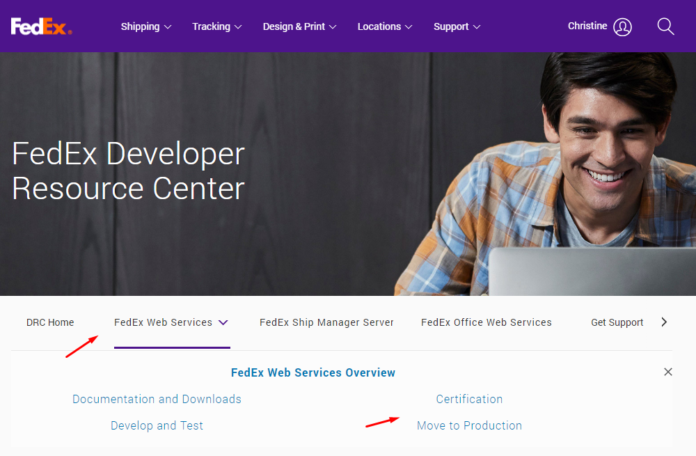
Task: Collapse the FedEx Web Services tab chevron
Action: coord(223,322)
